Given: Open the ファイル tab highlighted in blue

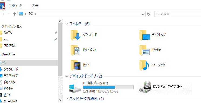Looking at the screenshot, I should [x=2, y=6].
